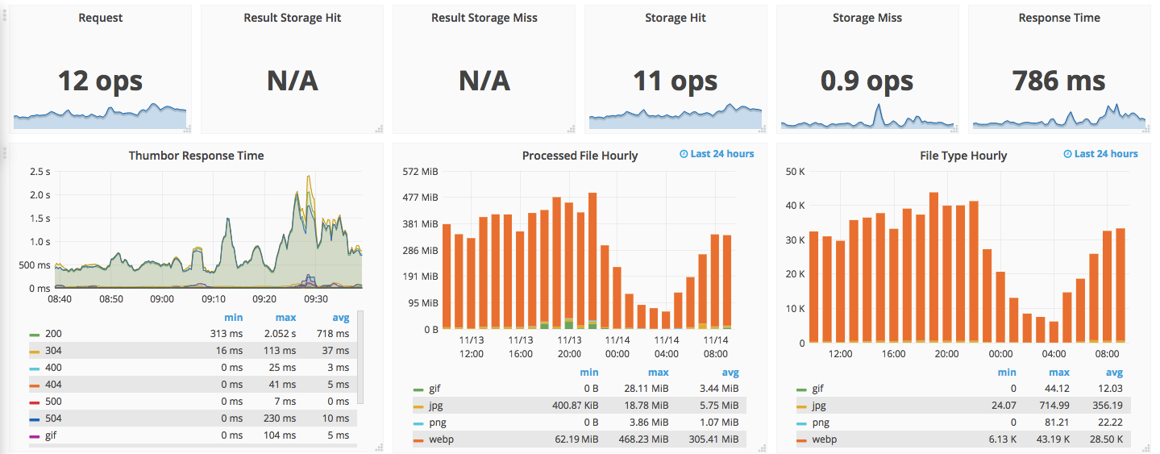Click the 504 legend label
1160x454 pixels.
pos(54,419)
